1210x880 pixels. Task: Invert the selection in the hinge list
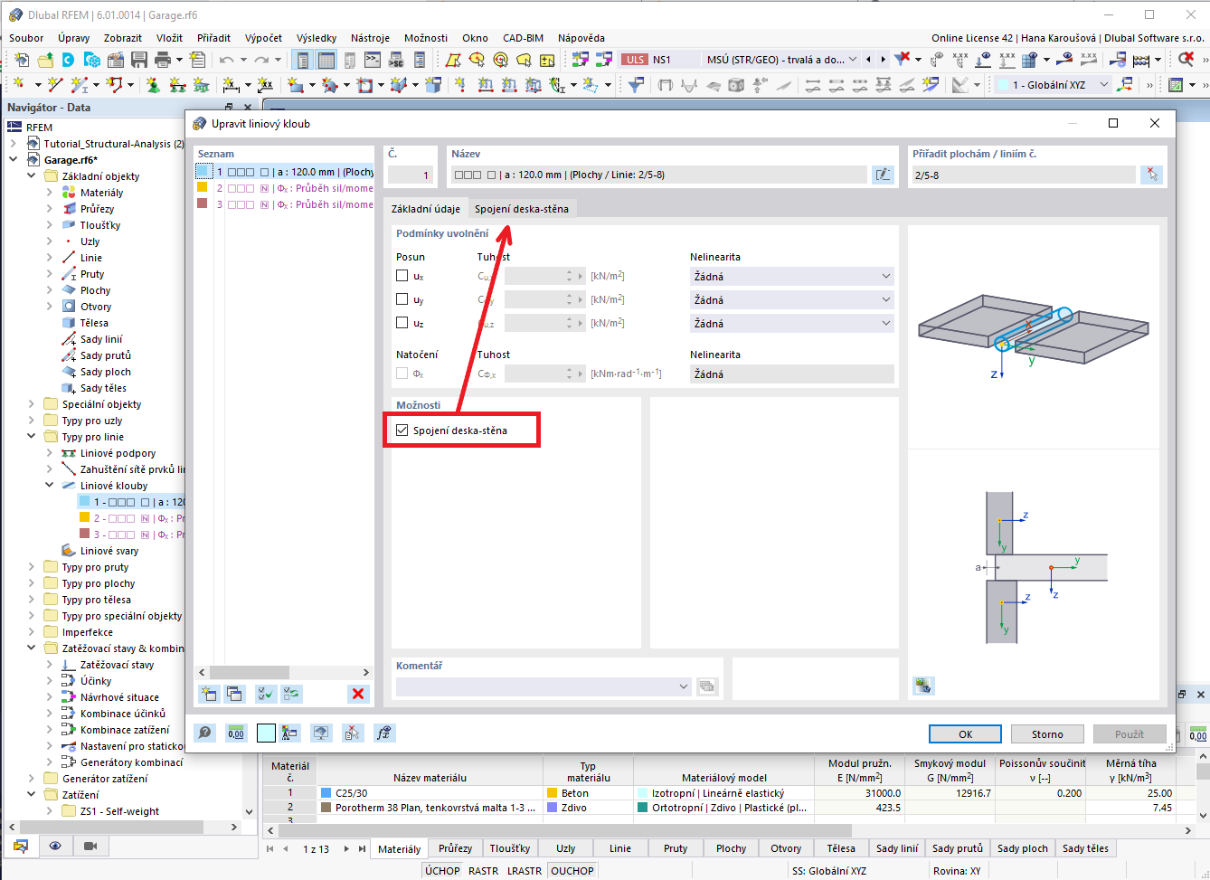tap(291, 694)
